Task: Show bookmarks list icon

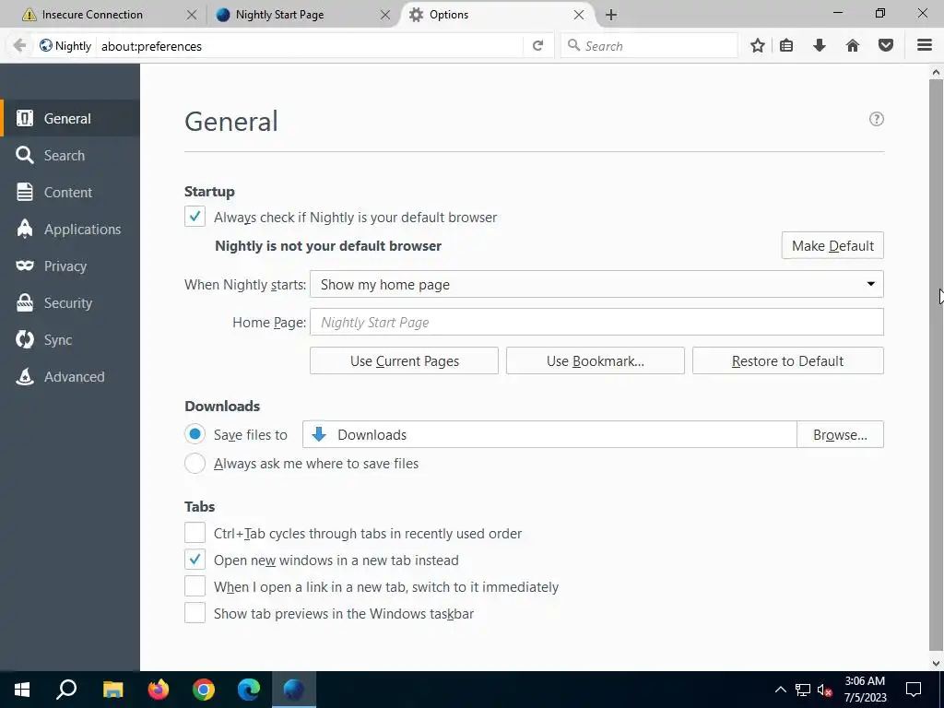Action: (x=785, y=46)
